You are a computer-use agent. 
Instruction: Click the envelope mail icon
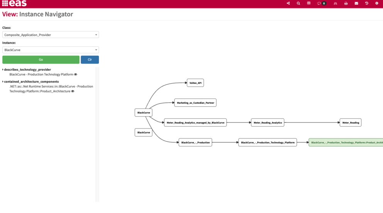tap(356, 3)
